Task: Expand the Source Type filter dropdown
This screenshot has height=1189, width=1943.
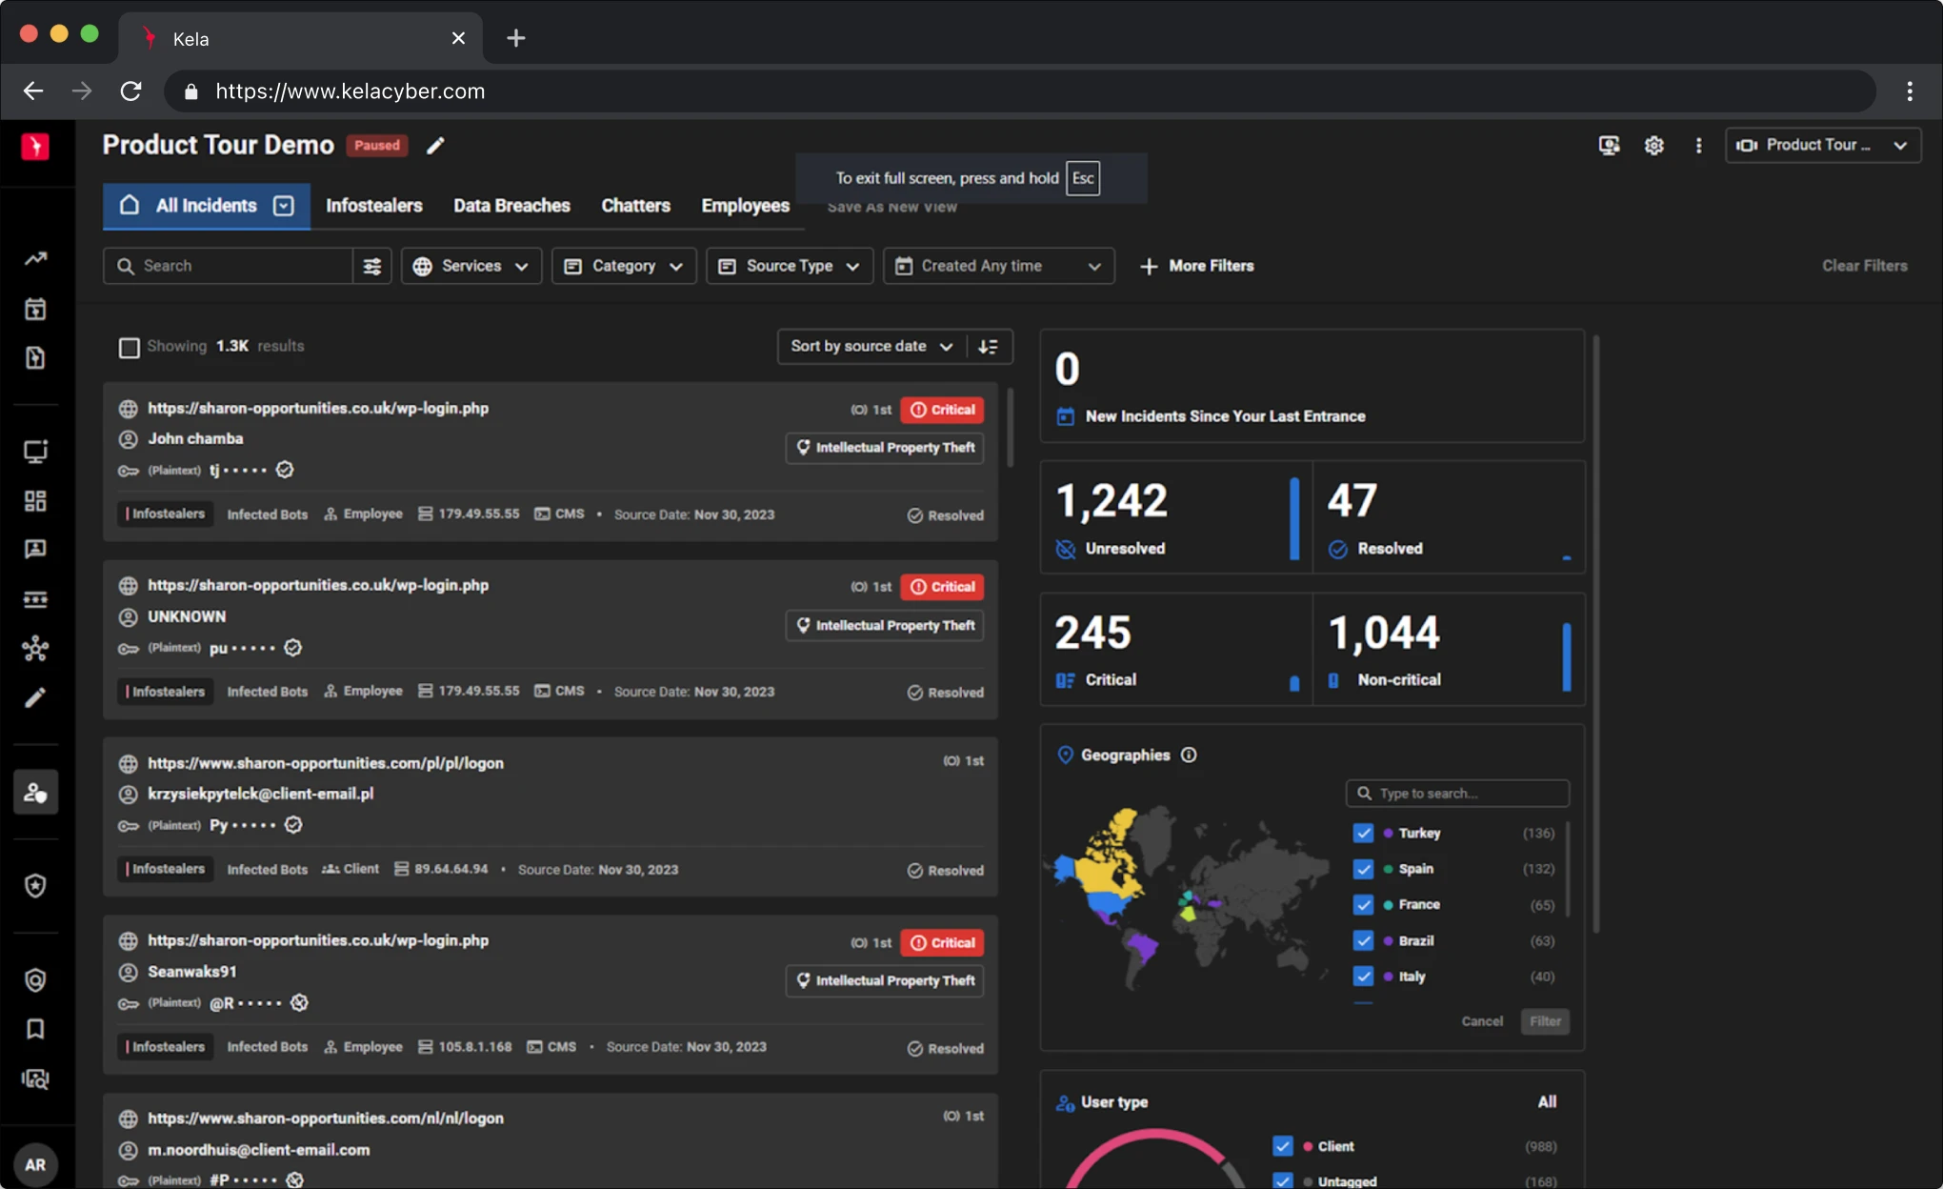Action: click(x=789, y=266)
